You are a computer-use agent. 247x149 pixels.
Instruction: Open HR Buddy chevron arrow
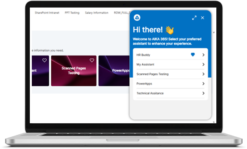(x=203, y=55)
